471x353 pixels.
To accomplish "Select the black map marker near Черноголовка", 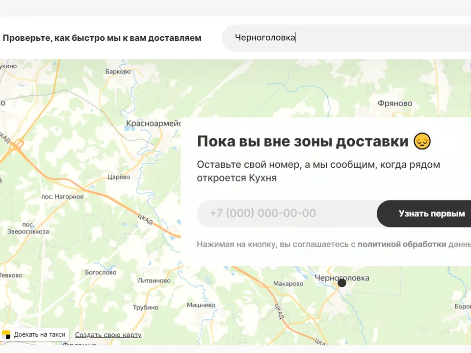I will tap(342, 283).
